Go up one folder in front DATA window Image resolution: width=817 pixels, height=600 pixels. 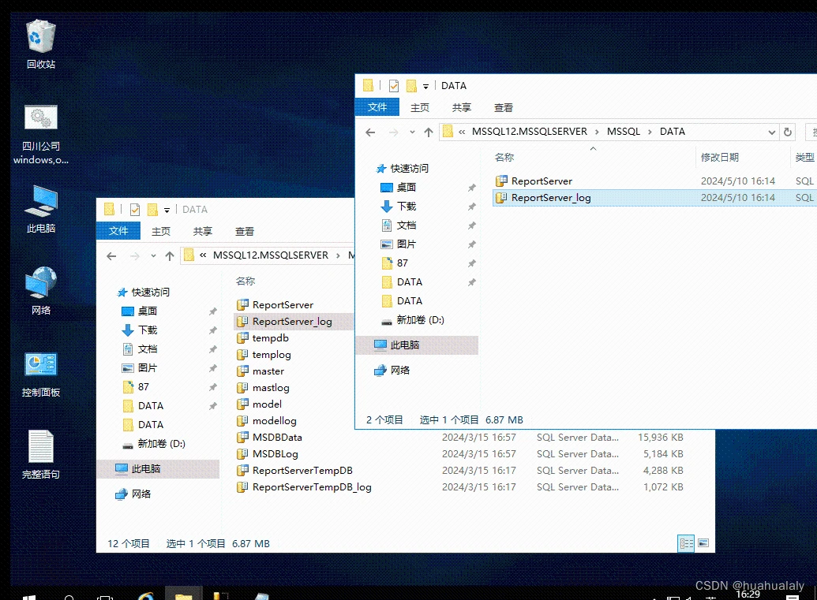pos(429,132)
